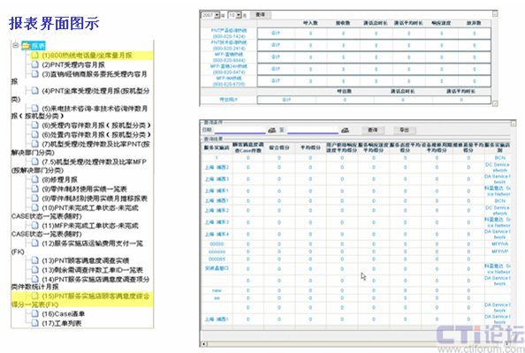525x353 pixels.
Task: Click the MFP-直销24H热线 link
Action: coord(229,69)
